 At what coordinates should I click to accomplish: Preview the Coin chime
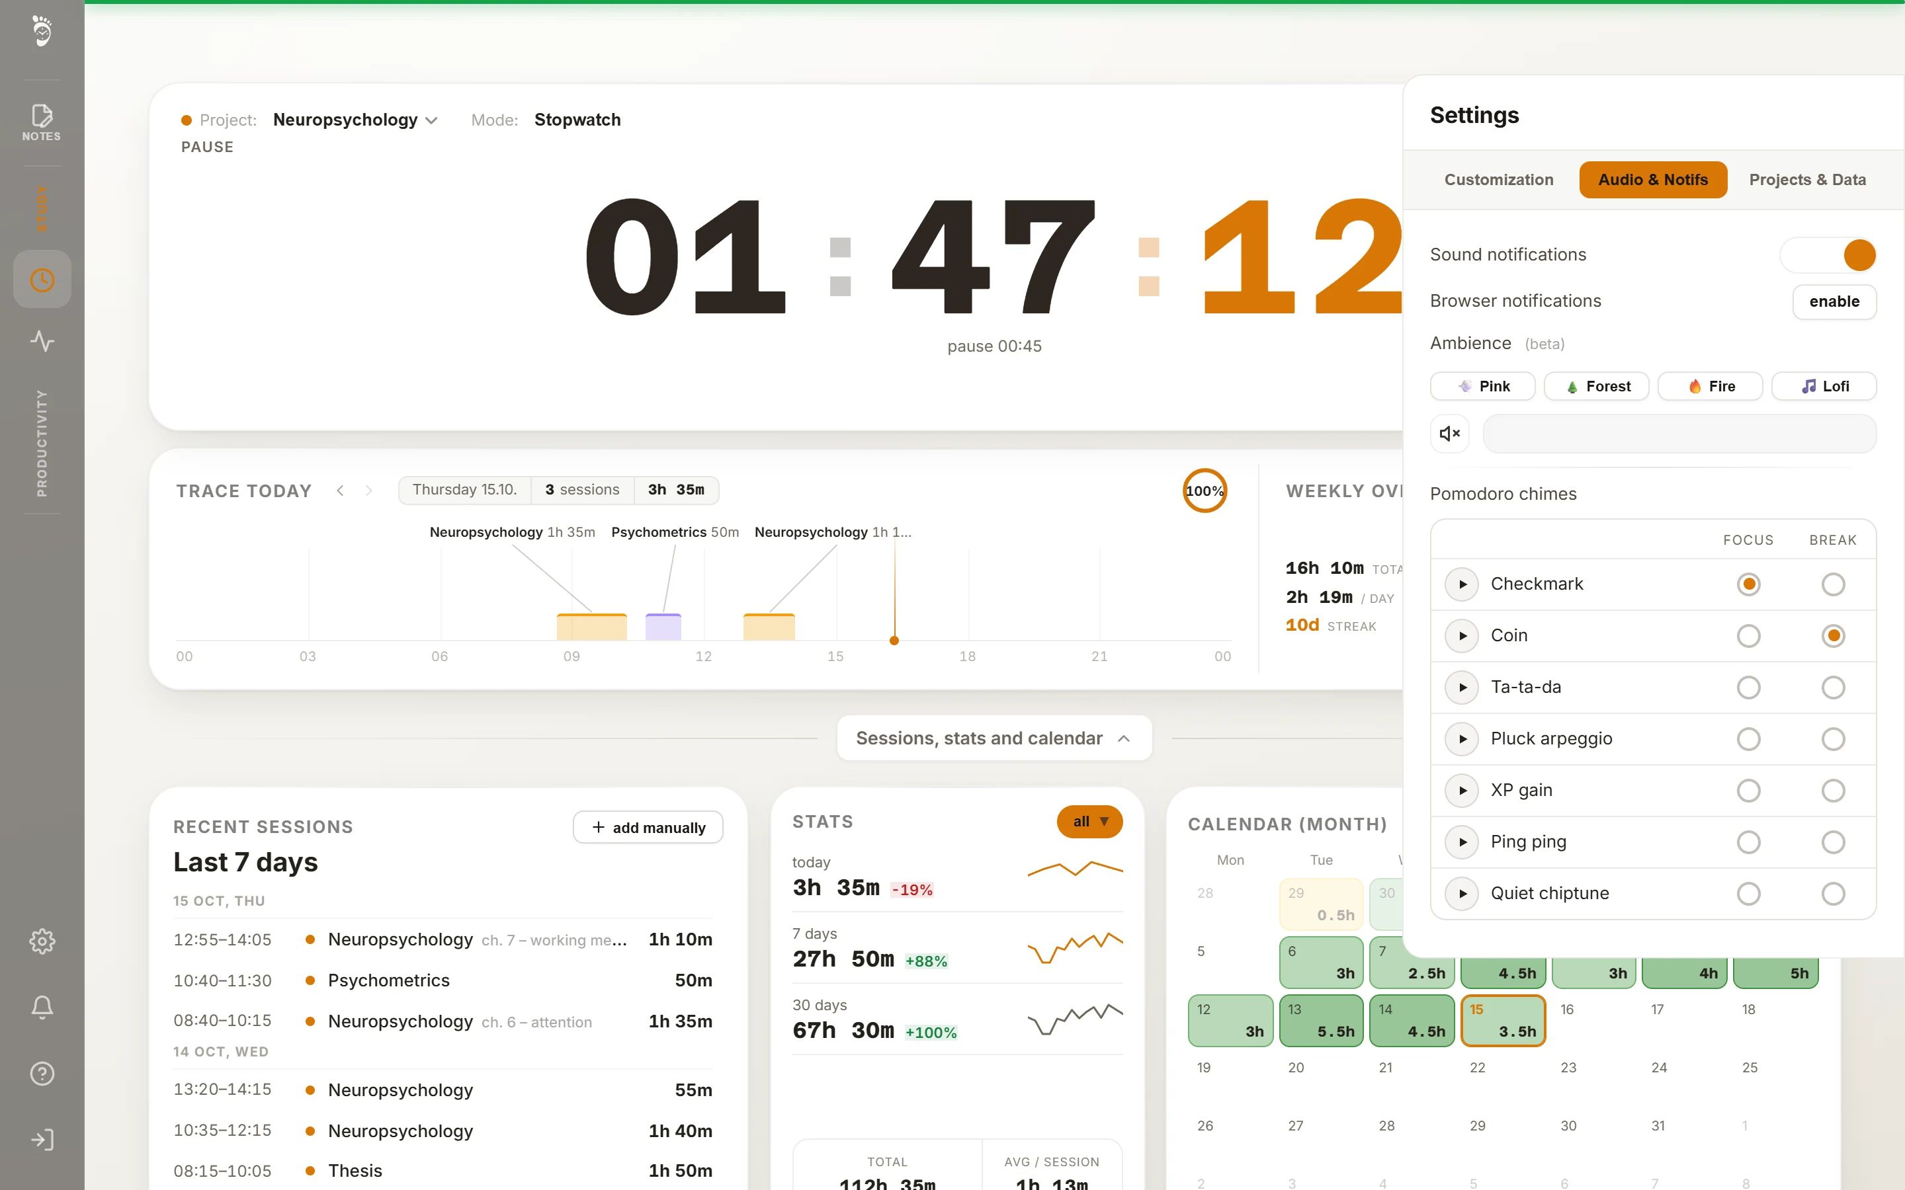[1462, 636]
